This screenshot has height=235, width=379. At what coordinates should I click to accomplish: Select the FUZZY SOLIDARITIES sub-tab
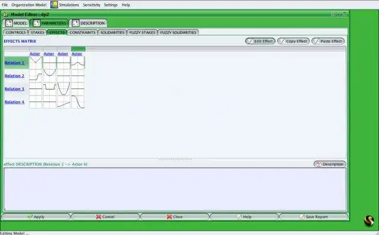[x=178, y=33]
